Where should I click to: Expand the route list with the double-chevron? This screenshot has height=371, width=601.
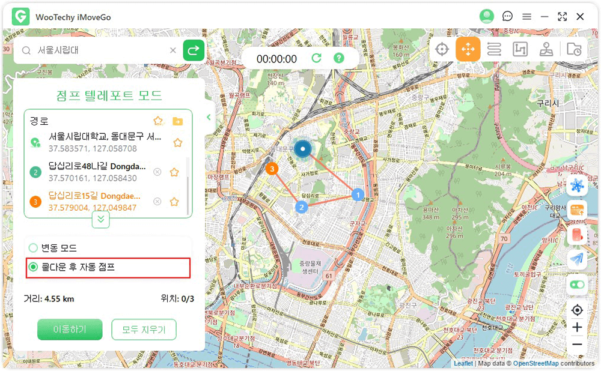click(100, 220)
